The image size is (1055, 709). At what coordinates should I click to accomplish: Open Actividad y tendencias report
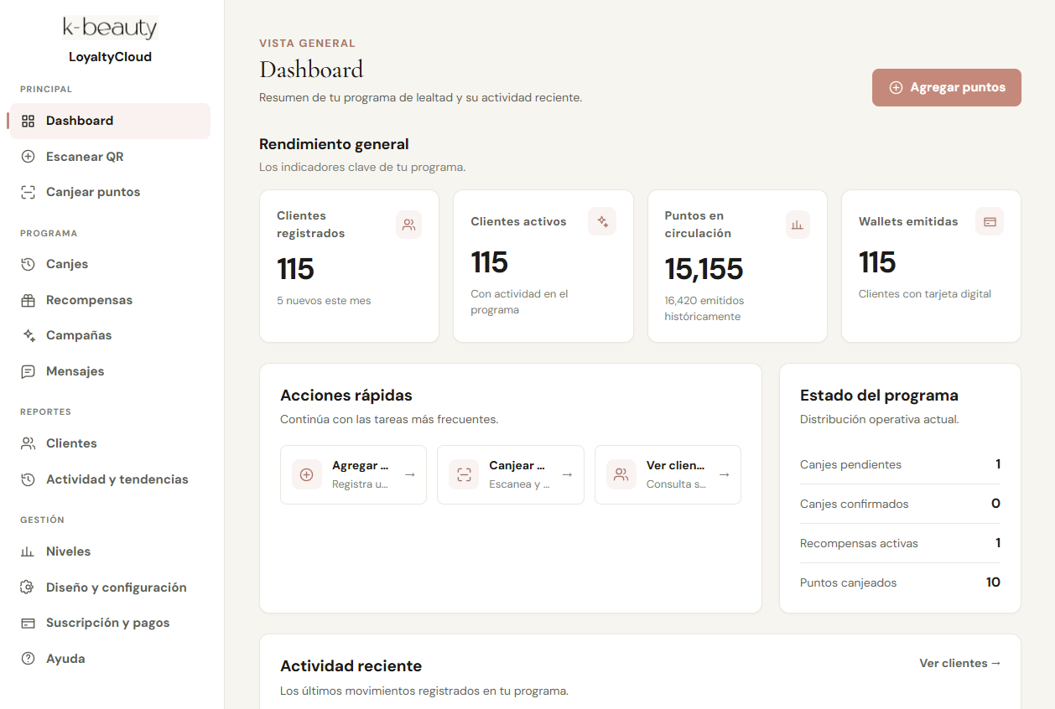click(109, 479)
